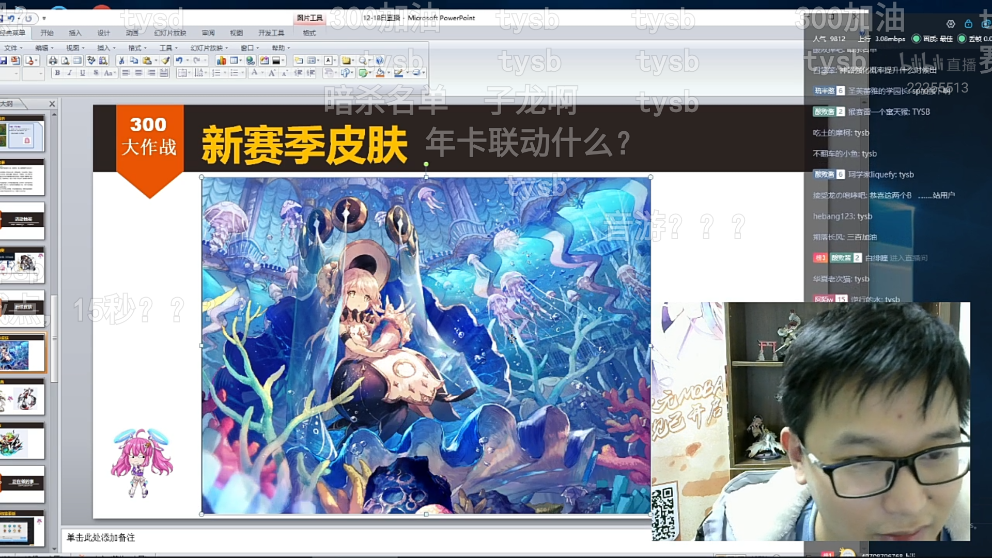
Task: Open the paste options dropdown arrow
Action: 156,60
